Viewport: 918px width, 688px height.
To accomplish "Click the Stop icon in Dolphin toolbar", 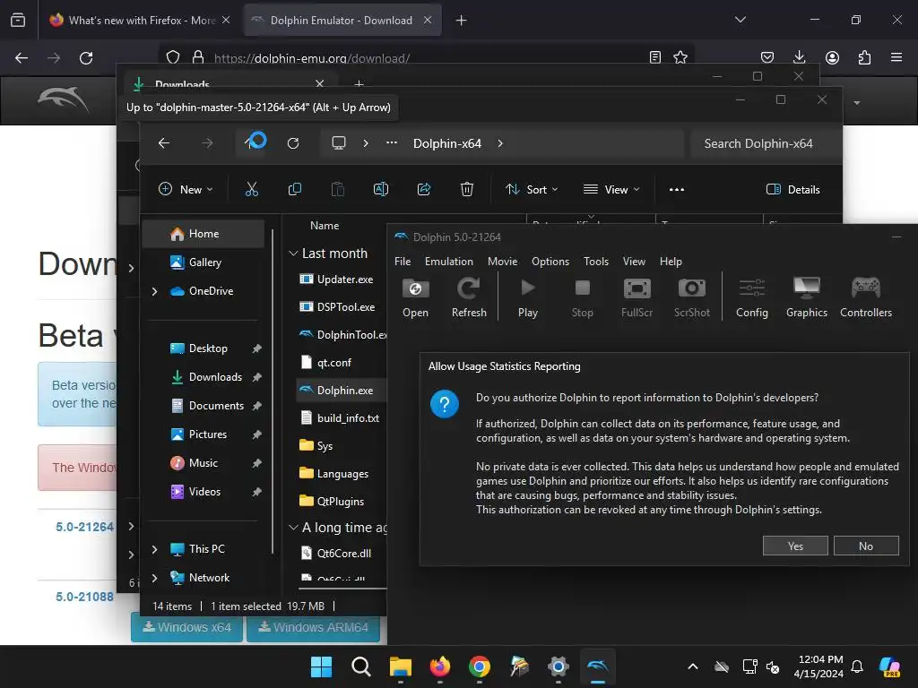I will 582,297.
